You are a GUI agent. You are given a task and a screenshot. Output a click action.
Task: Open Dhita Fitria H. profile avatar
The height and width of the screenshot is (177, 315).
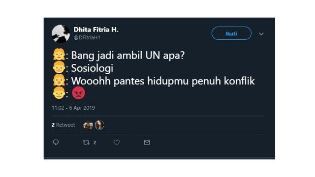pyautogui.click(x=61, y=34)
